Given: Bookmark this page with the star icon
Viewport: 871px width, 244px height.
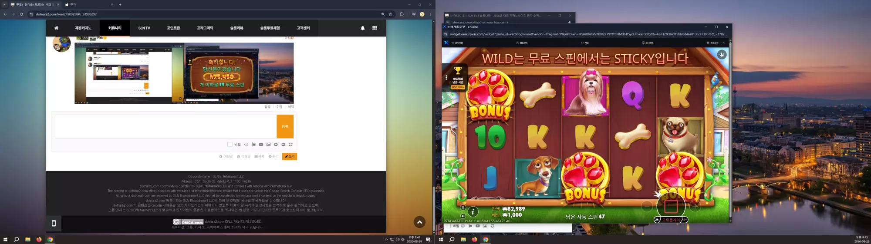Looking at the screenshot, I should pos(390,14).
